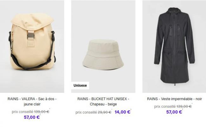Screen dimensions: 206x127
Task: Open the yellow backpack product photo
Action: [x=32, y=46]
